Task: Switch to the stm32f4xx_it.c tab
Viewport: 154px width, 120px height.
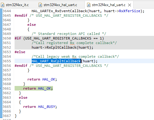Action: 15,5
